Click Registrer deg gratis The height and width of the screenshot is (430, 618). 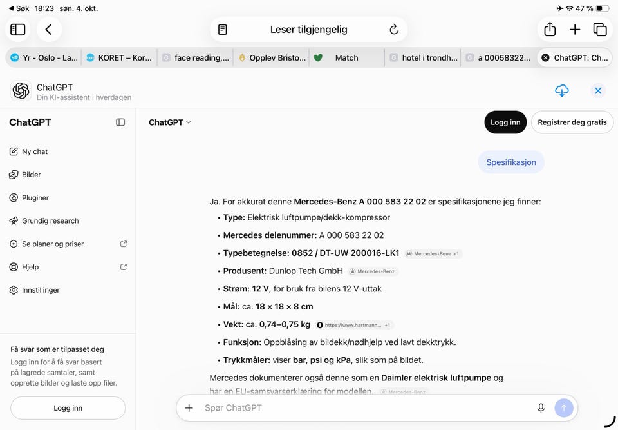pos(572,122)
